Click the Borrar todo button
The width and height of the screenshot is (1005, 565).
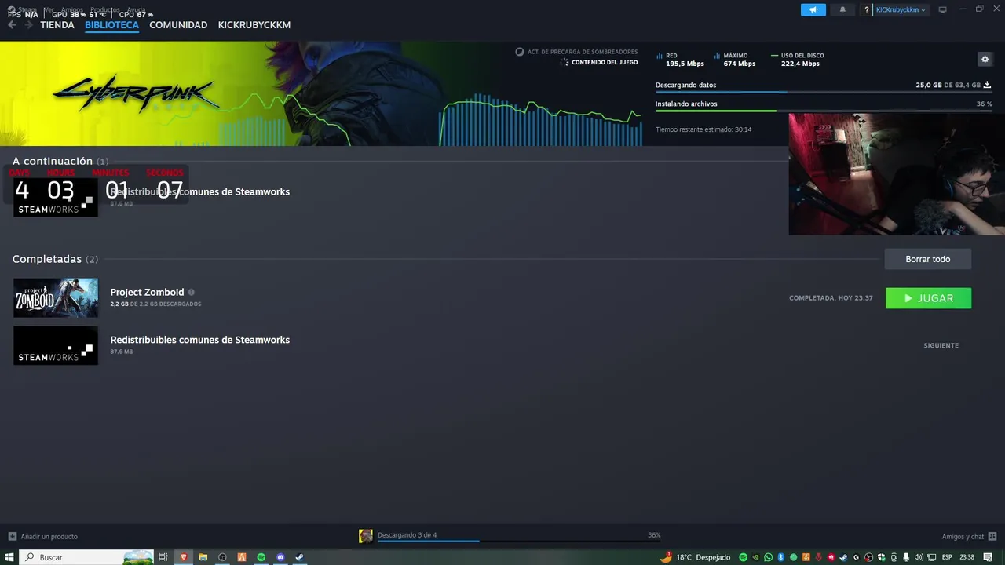[x=928, y=259]
